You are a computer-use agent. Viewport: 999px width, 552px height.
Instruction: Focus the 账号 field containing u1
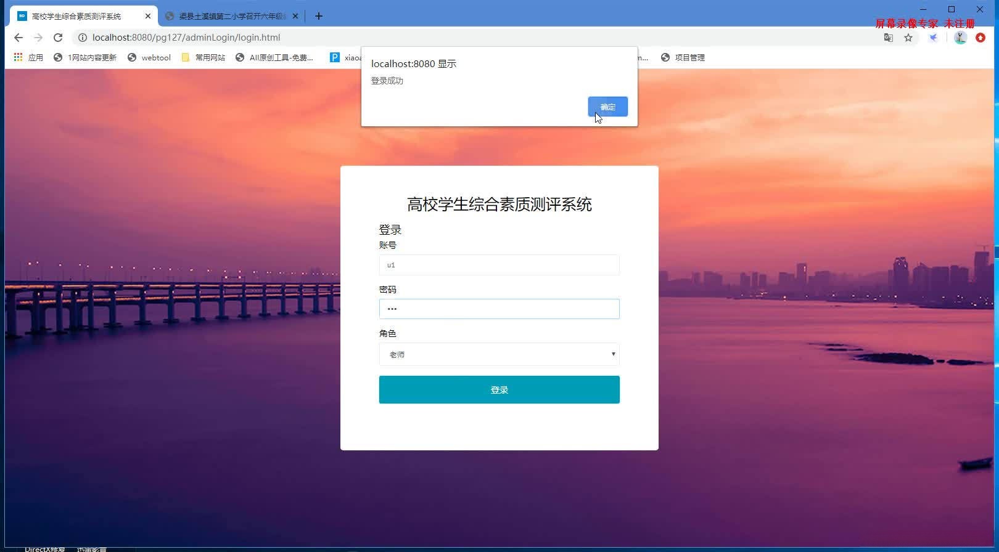(x=499, y=265)
